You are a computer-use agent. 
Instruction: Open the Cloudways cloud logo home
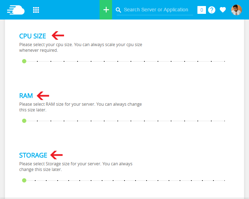(16, 10)
